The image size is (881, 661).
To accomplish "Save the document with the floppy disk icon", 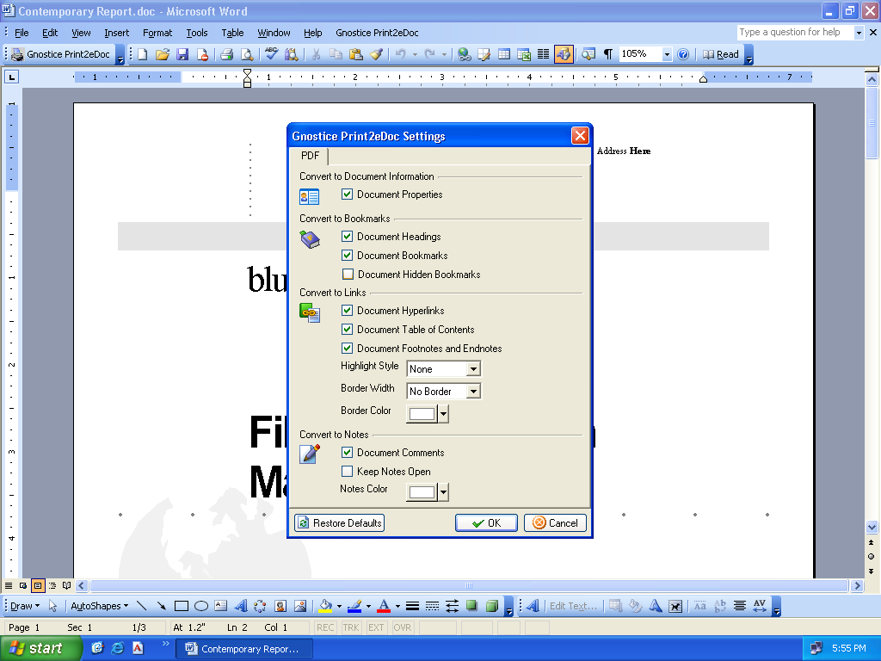I will pos(182,54).
